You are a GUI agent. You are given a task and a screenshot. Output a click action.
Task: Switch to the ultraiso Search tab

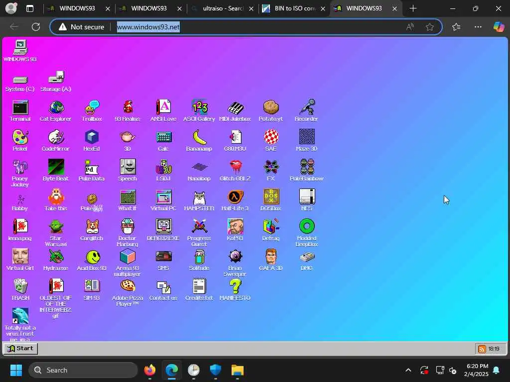point(223,8)
